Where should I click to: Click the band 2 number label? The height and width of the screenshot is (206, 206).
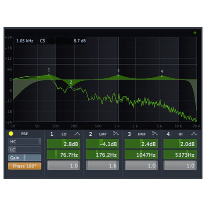90,134
